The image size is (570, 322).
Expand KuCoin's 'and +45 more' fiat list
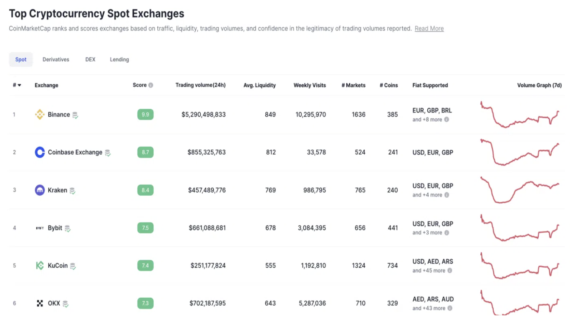(x=429, y=270)
